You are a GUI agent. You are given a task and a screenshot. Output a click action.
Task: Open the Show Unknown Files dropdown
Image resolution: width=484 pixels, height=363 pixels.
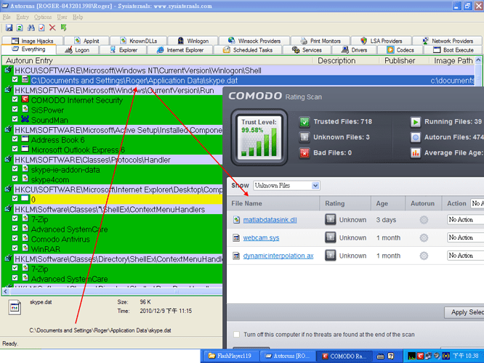[315, 186]
